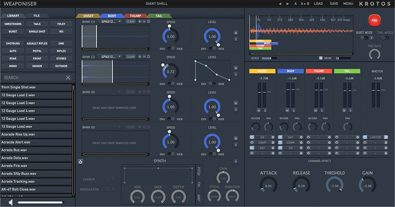Power on the Onset EQ effect
The width and height of the screenshot is (395, 207).
(x=252, y=137)
